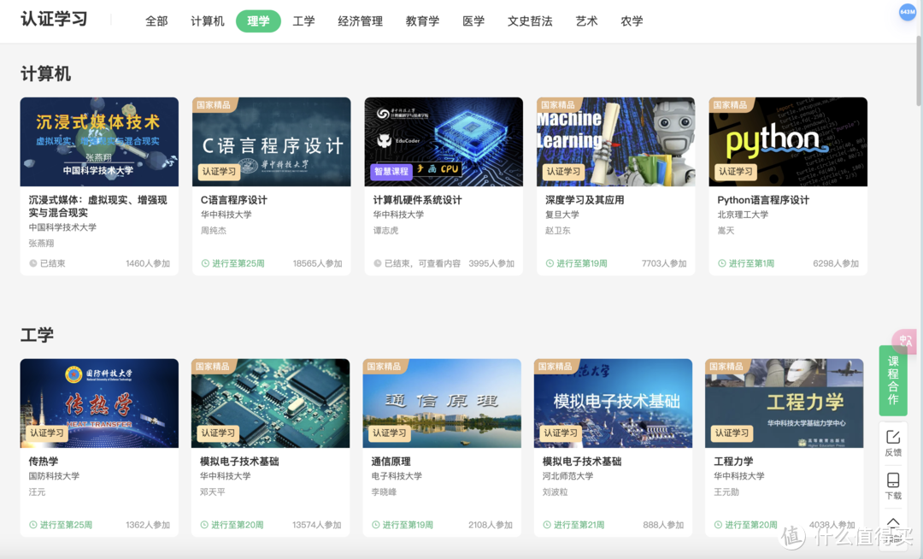
Task: Select the highlighted 理学 tab
Action: coord(258,21)
